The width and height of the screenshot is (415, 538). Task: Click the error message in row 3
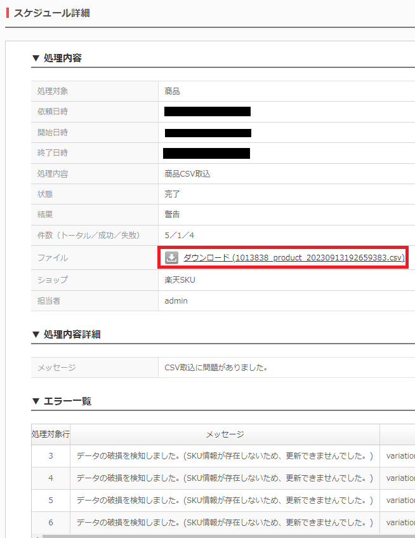click(x=225, y=455)
